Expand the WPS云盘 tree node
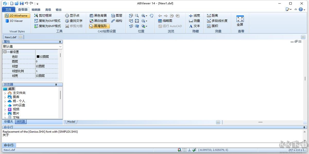 (x=5, y=105)
